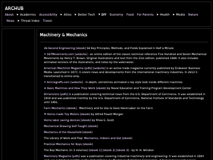Go to the Food page
The image size is (213, 160).
130,15
